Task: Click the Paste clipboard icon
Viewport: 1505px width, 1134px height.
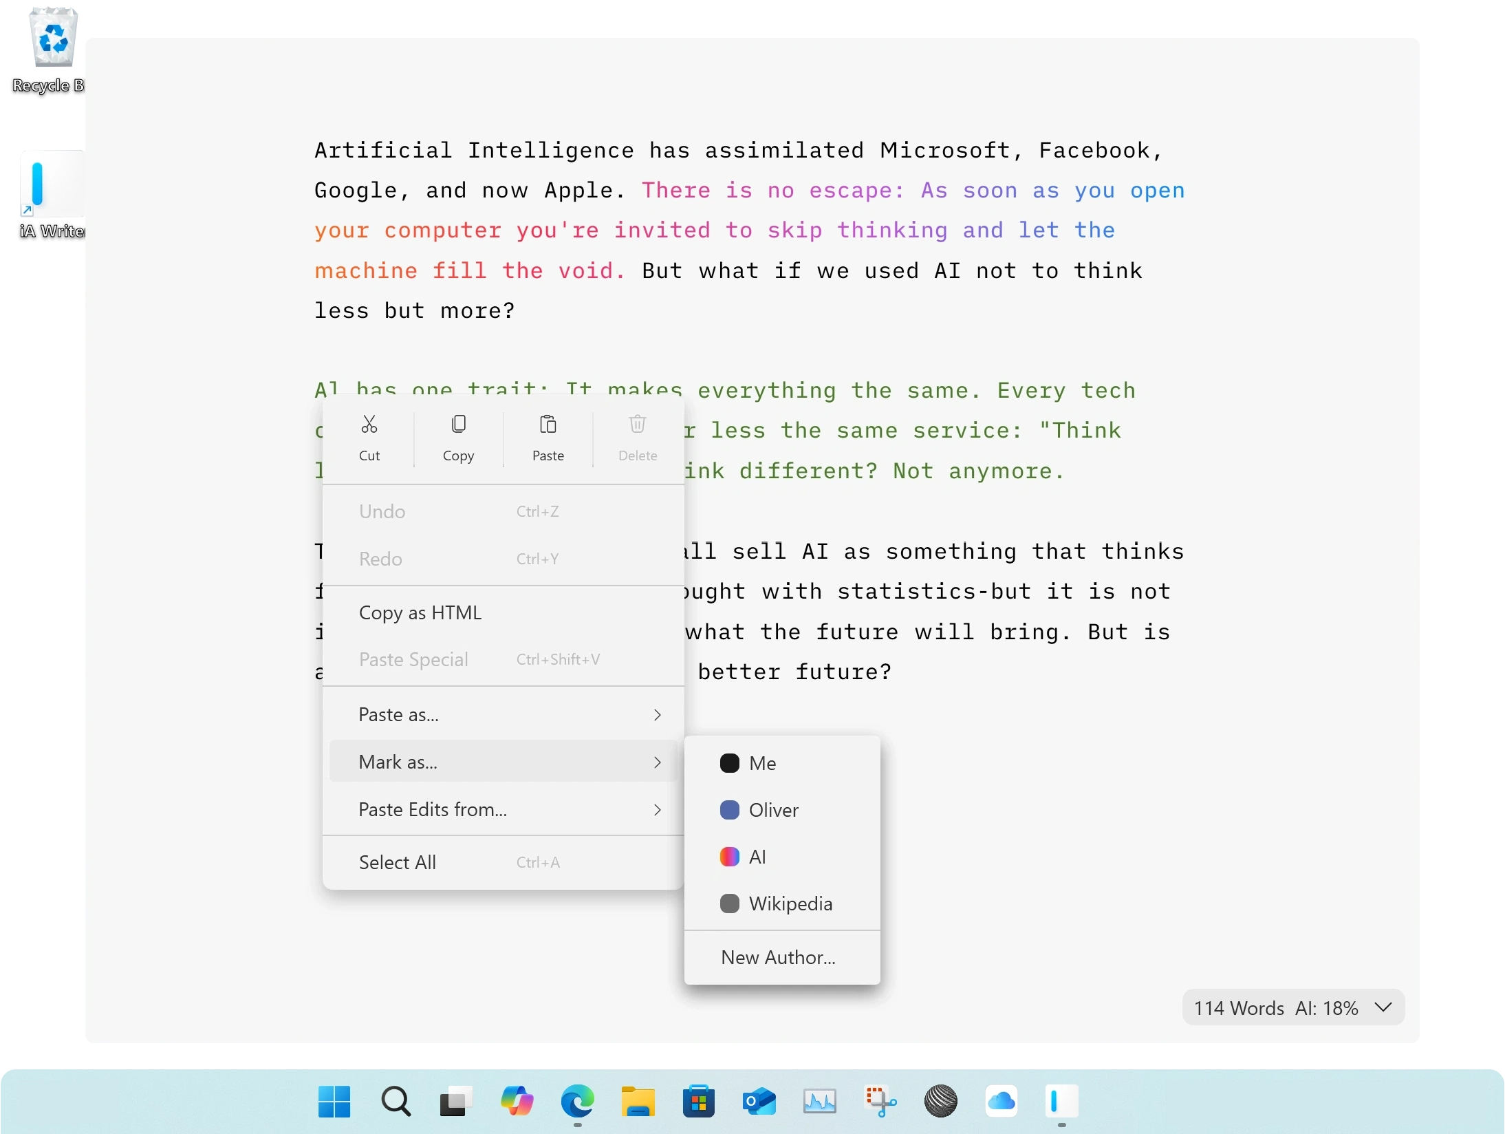Action: coord(548,424)
